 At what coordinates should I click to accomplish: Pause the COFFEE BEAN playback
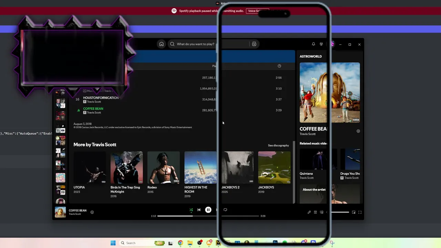pos(208,210)
